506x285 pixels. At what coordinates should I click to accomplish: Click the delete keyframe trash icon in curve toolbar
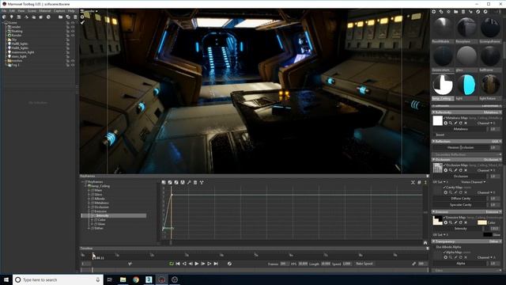(195, 182)
